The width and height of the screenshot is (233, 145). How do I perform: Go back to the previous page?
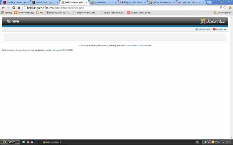(x=3, y=8)
